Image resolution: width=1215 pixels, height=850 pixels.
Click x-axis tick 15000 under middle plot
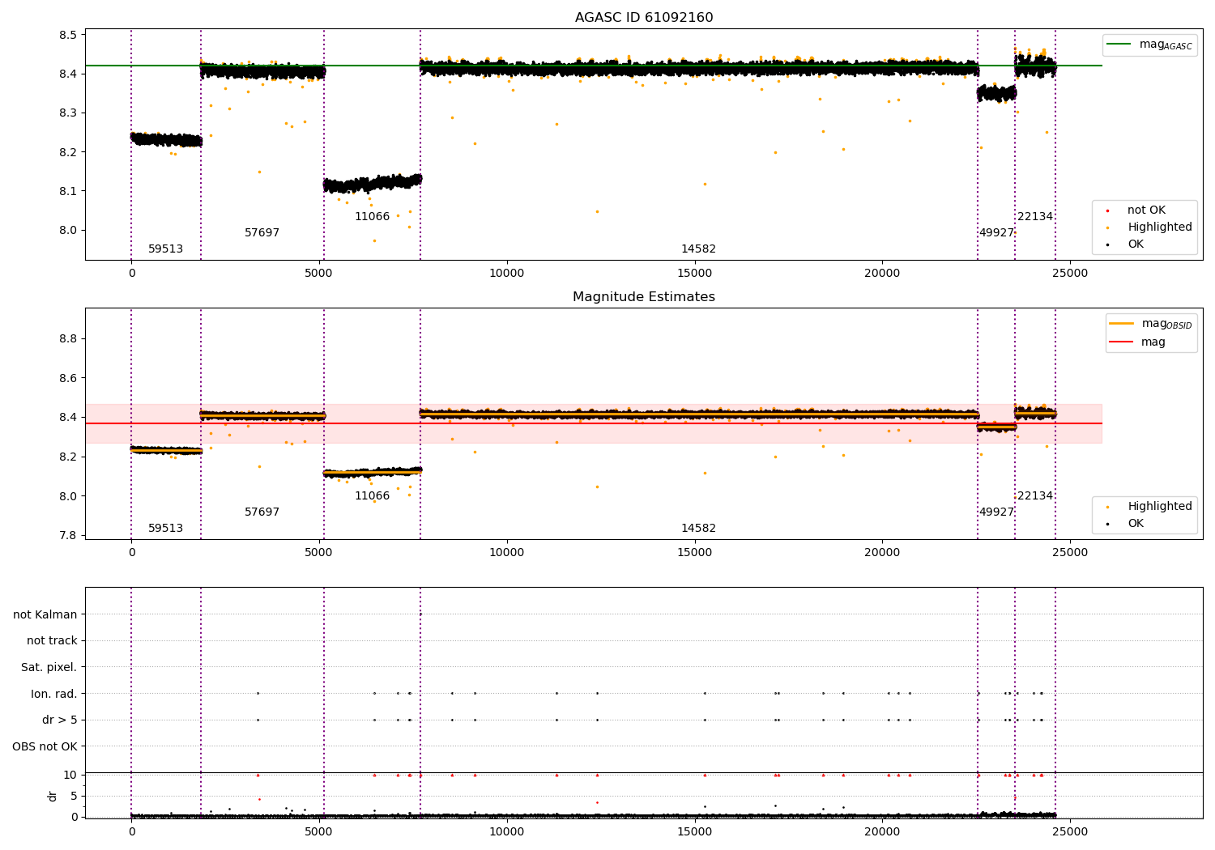pyautogui.click(x=694, y=553)
